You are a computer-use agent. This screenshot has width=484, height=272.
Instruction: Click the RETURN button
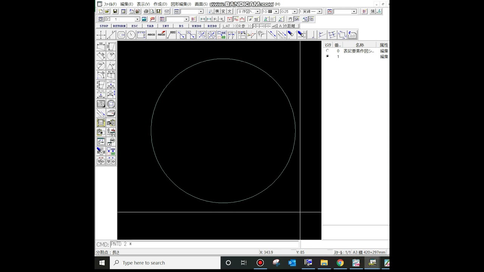[119, 26]
